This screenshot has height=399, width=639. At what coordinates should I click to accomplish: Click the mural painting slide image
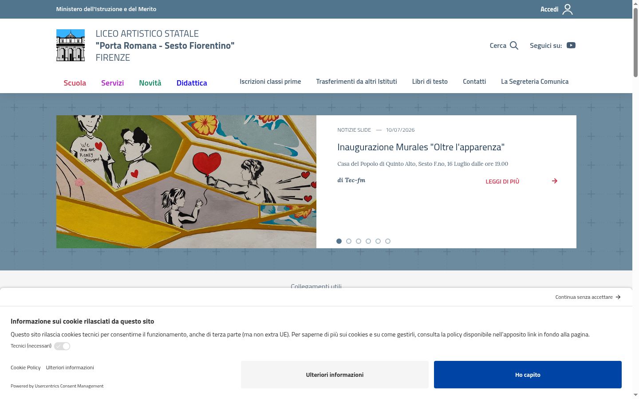click(186, 182)
